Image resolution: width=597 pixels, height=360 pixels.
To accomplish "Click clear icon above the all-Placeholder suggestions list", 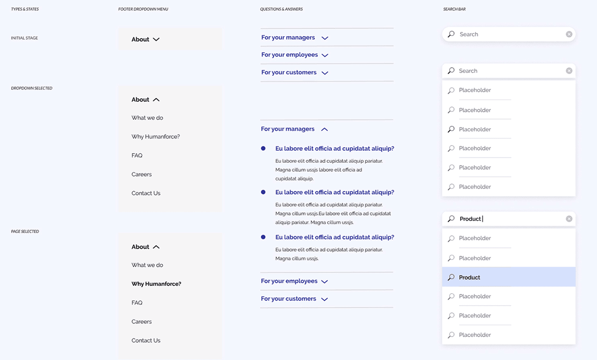I will [569, 71].
